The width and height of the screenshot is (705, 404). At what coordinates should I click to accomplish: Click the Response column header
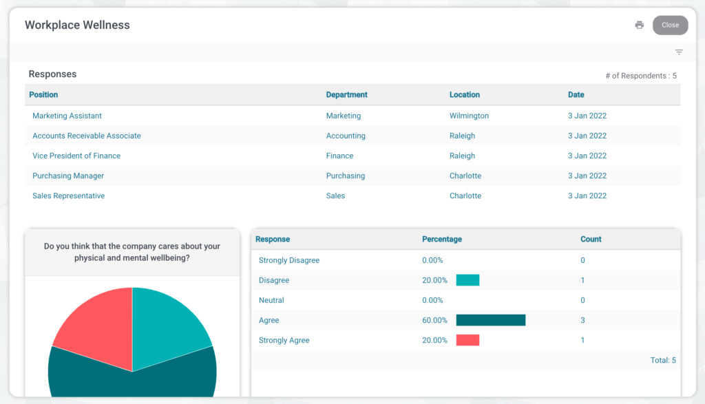point(273,239)
